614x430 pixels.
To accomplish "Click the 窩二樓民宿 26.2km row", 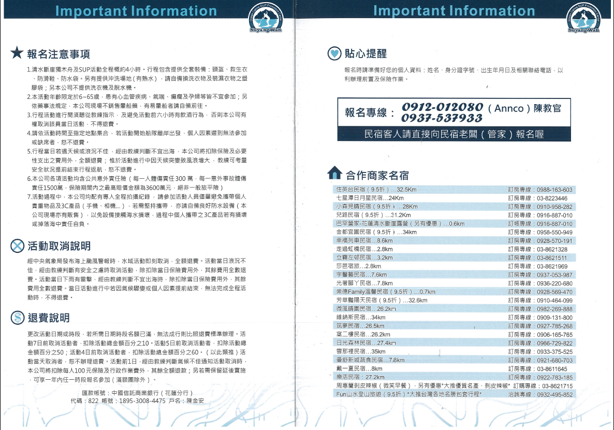I will pyautogui.click(x=454, y=334).
